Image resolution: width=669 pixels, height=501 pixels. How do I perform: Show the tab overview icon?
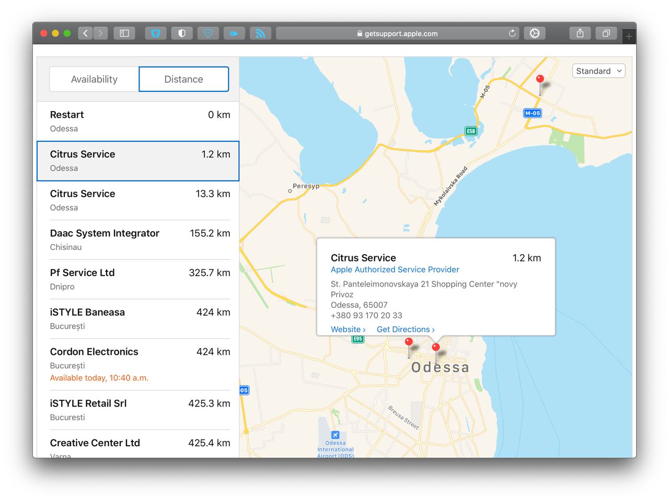(x=606, y=33)
